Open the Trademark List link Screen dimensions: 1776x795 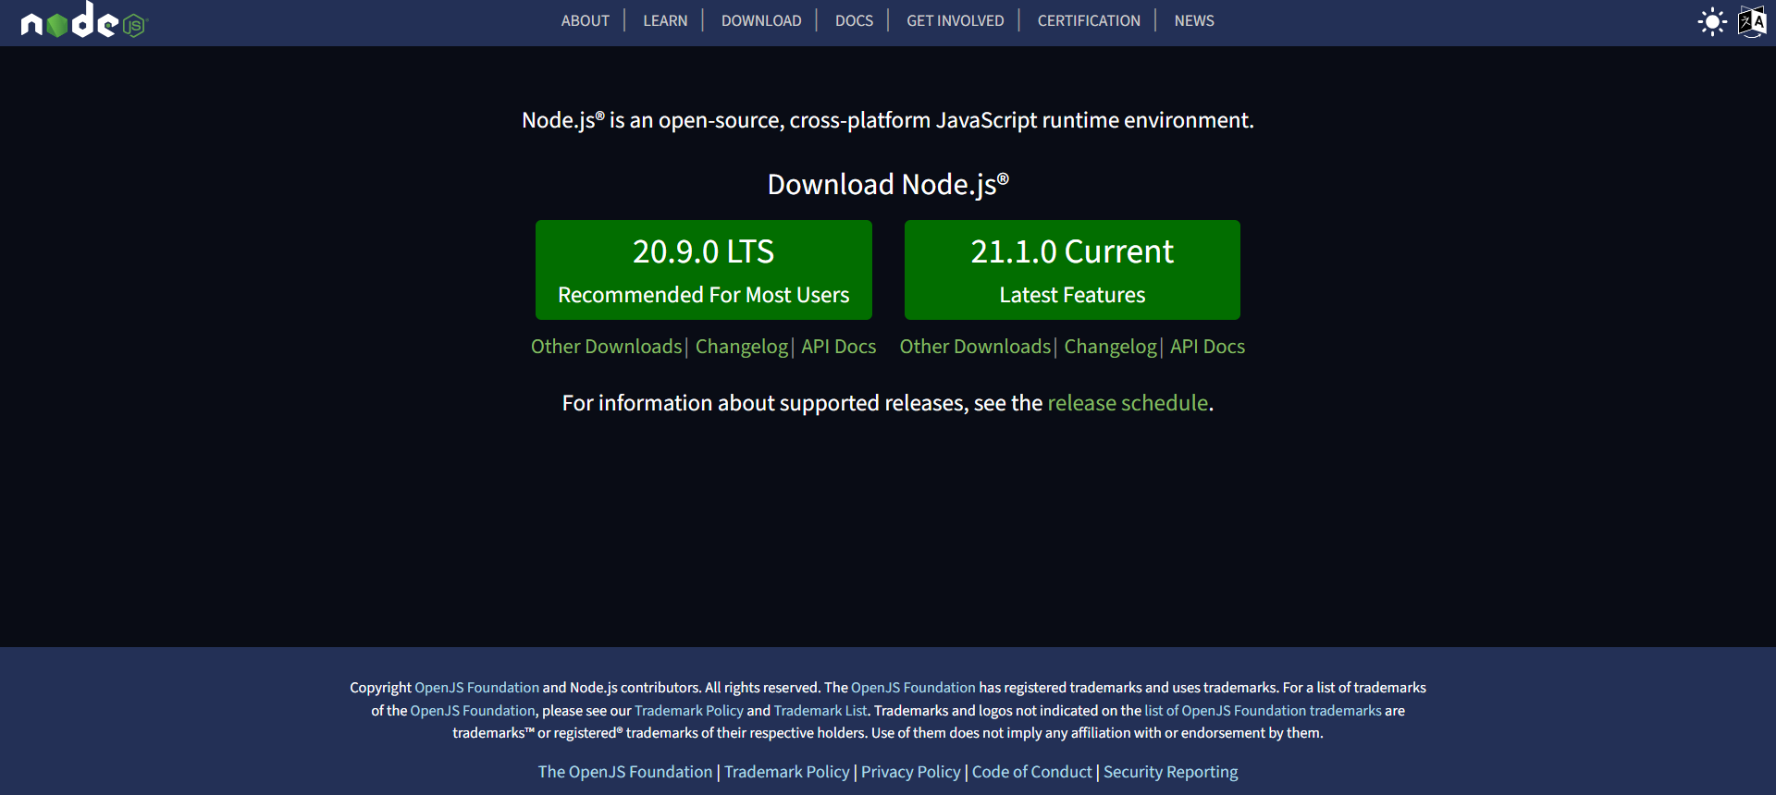820,711
